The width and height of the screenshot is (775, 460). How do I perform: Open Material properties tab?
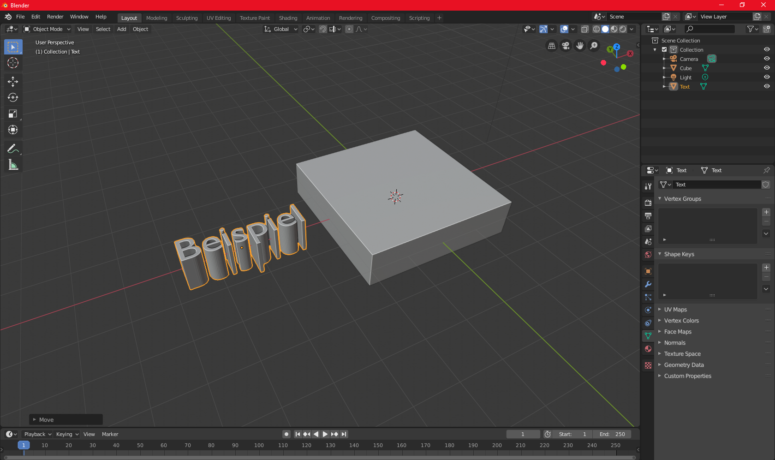click(x=648, y=349)
